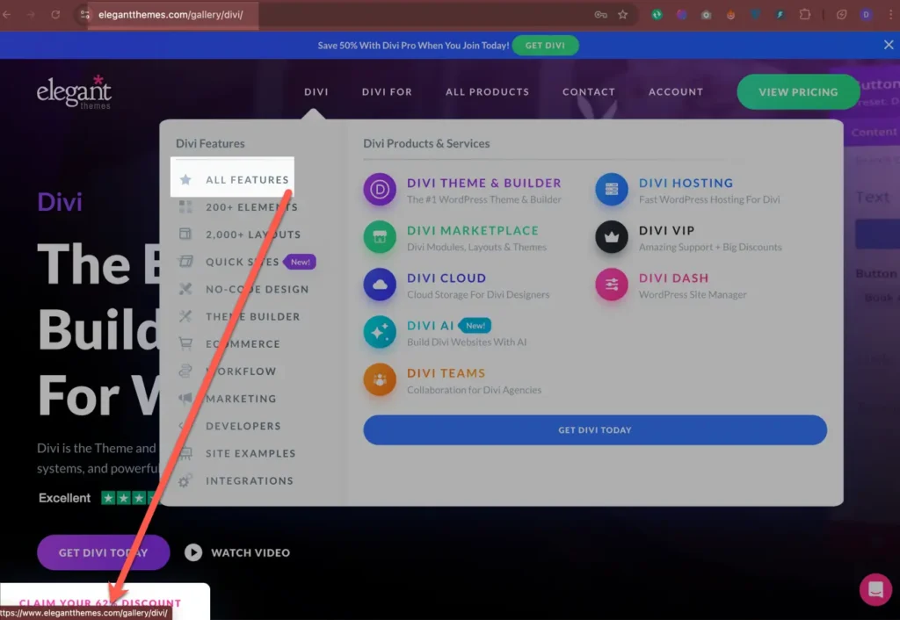Select the teal Divi AI sparkle icon
The width and height of the screenshot is (900, 620).
380,332
